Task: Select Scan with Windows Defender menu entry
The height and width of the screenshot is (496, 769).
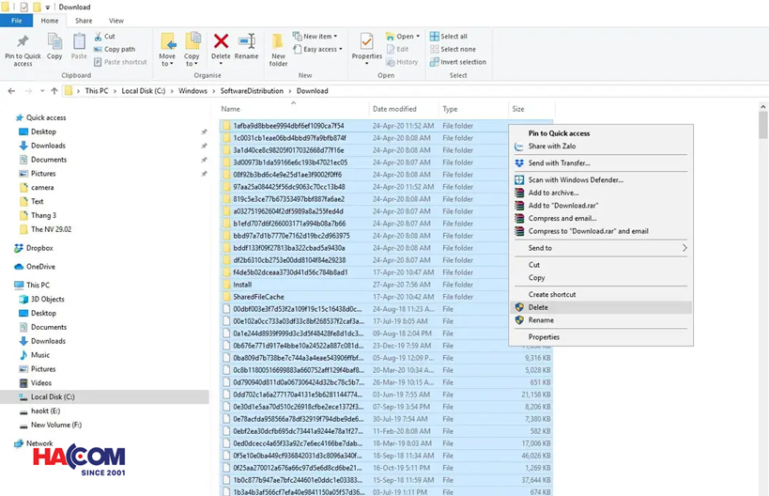Action: pos(575,179)
